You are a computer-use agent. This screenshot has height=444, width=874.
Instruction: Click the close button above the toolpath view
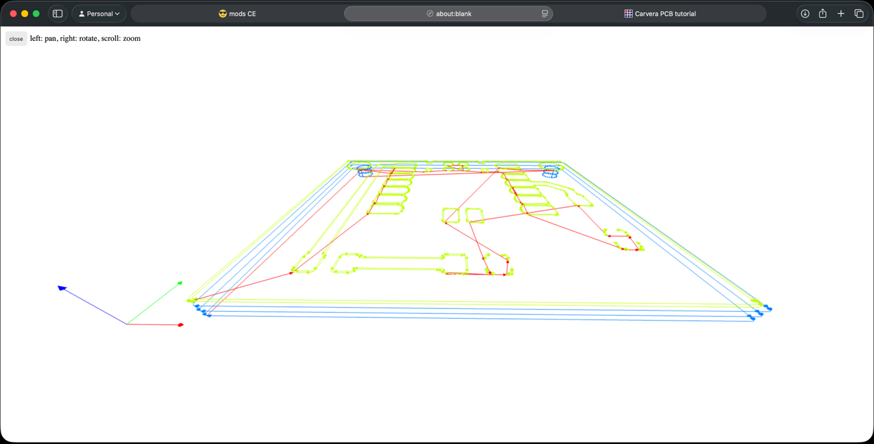click(16, 39)
